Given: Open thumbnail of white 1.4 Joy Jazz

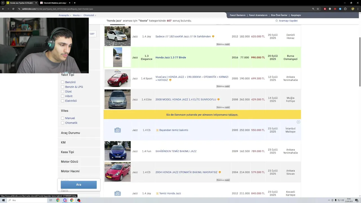Looking at the screenshot, I should [x=118, y=36].
